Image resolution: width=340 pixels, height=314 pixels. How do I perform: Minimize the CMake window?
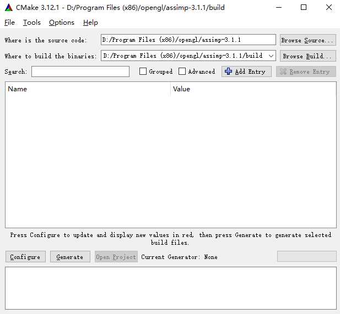(x=279, y=7)
